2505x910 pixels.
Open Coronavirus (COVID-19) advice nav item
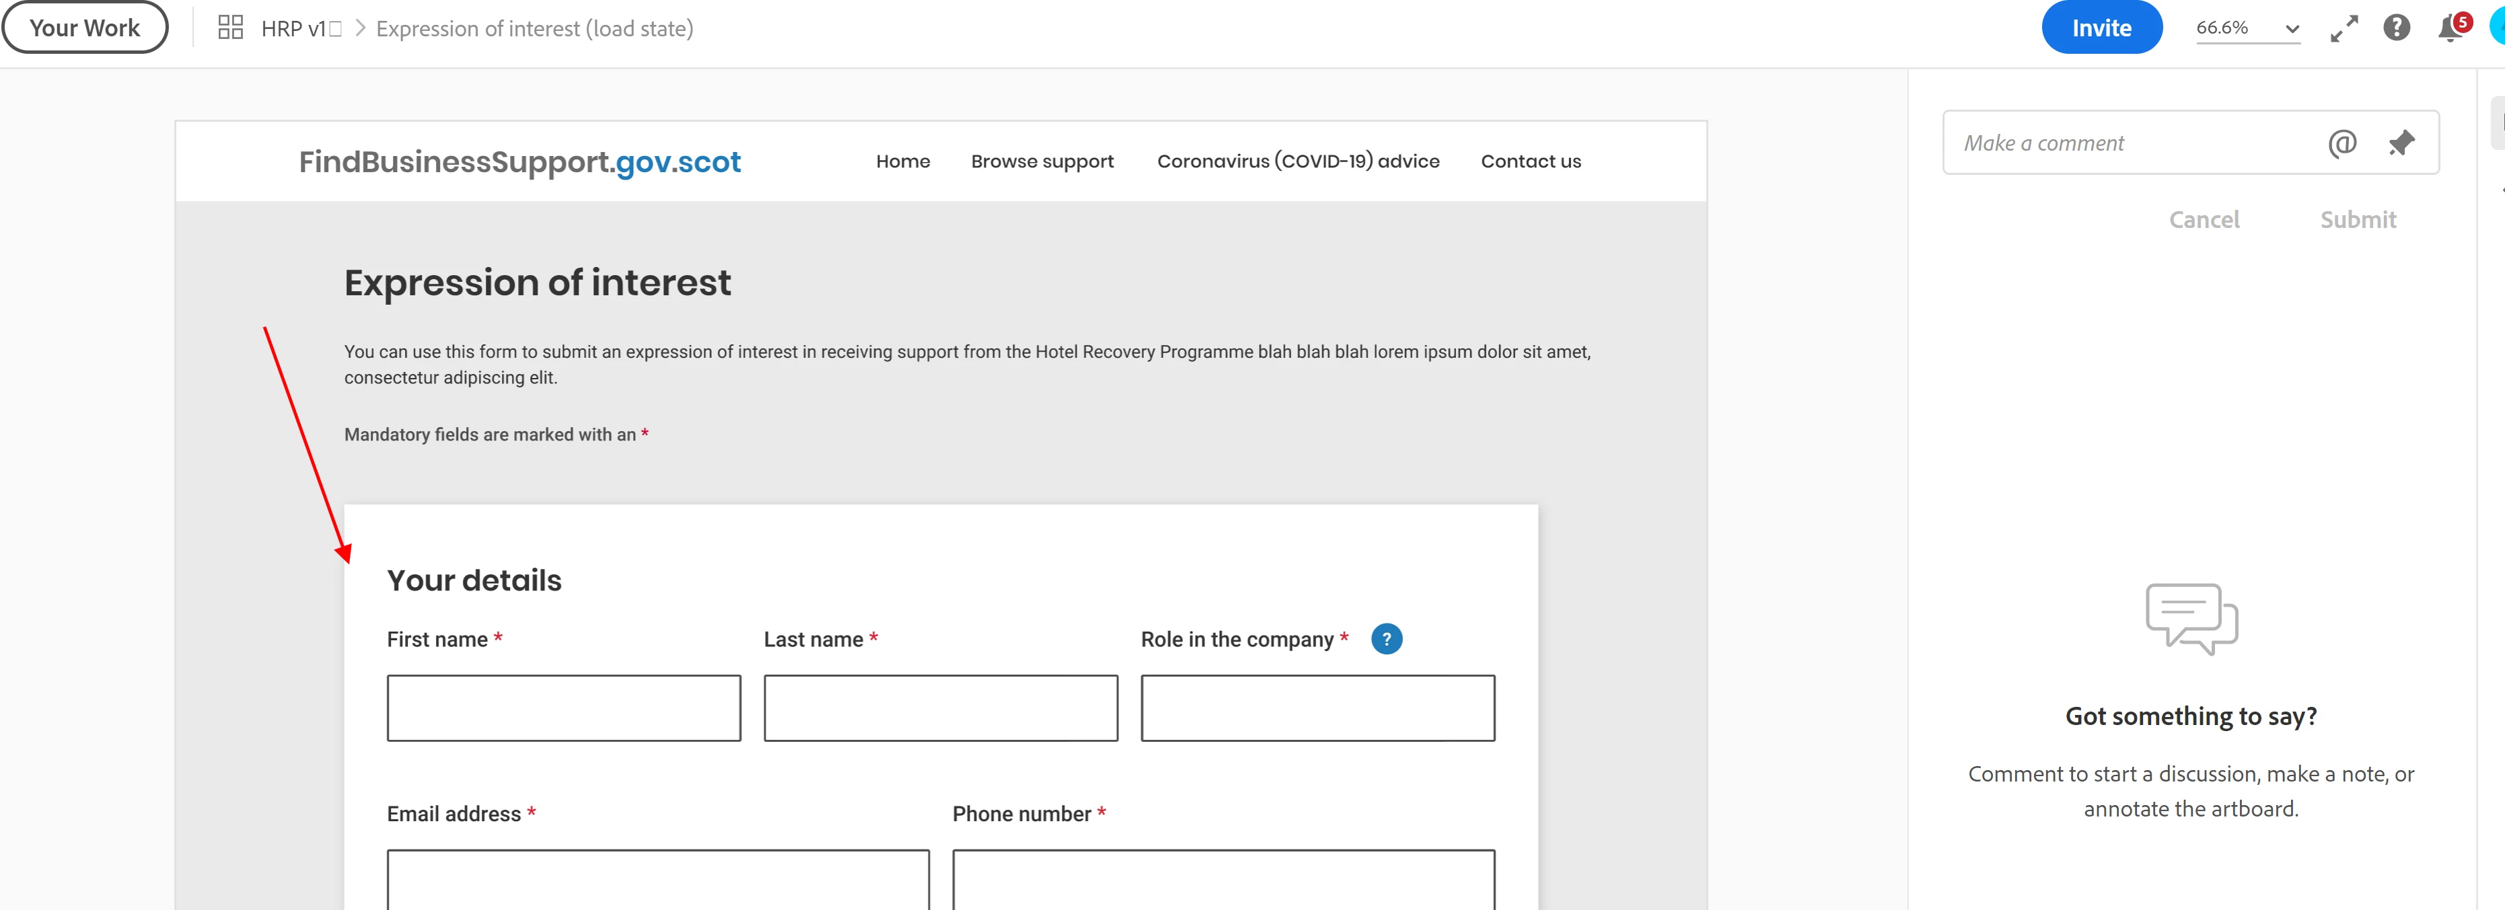pyautogui.click(x=1297, y=161)
